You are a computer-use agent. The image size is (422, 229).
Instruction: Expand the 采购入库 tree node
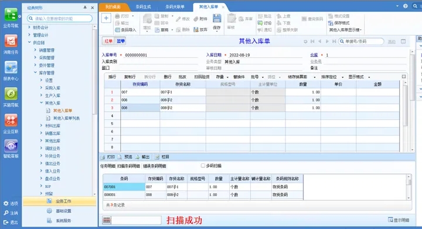click(x=41, y=87)
